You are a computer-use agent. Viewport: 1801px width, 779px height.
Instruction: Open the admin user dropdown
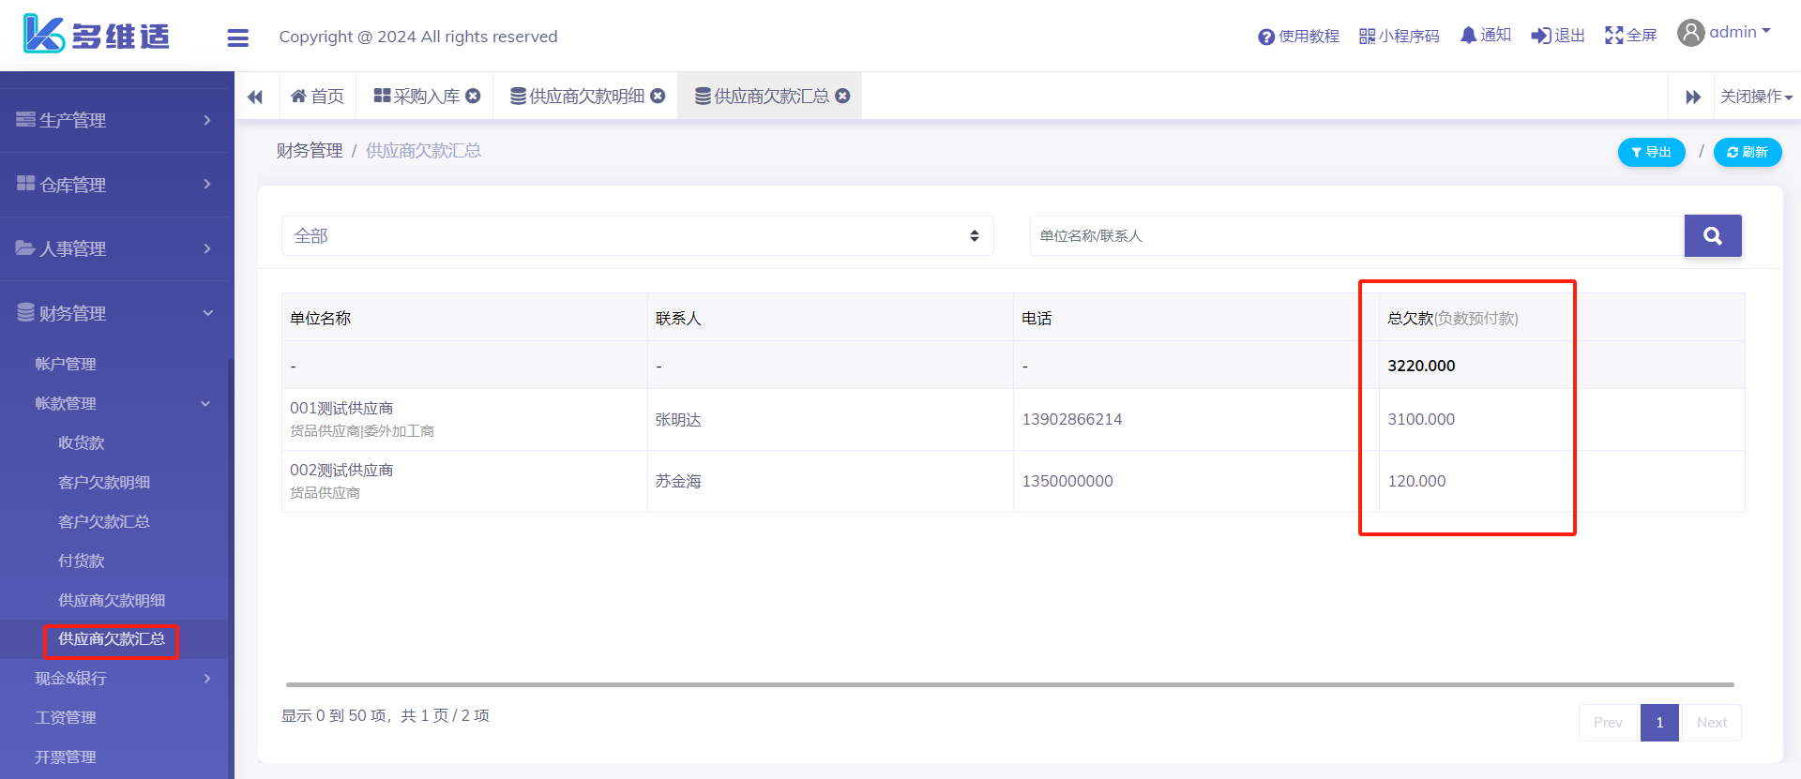[x=1724, y=33]
